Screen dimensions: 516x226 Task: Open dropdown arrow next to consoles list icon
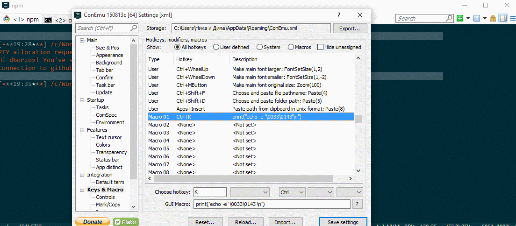pos(485,18)
